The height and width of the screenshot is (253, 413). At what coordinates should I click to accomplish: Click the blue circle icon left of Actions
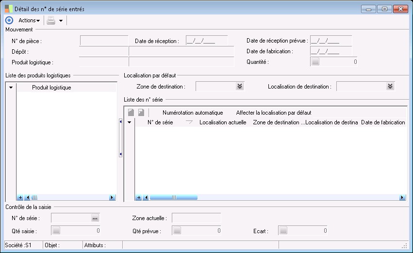(9, 20)
